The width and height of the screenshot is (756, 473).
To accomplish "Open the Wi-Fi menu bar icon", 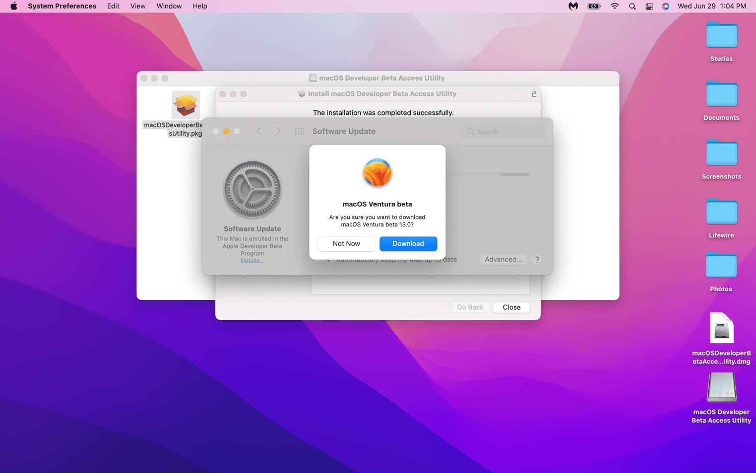I will (x=614, y=6).
